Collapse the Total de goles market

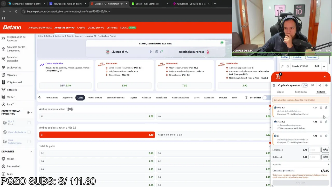tap(270, 146)
